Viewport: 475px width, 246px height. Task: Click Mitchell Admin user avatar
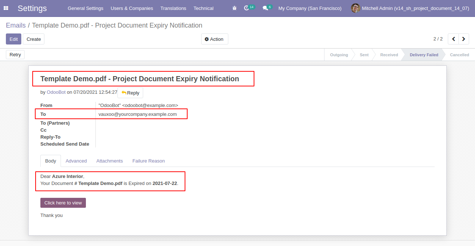pos(355,8)
